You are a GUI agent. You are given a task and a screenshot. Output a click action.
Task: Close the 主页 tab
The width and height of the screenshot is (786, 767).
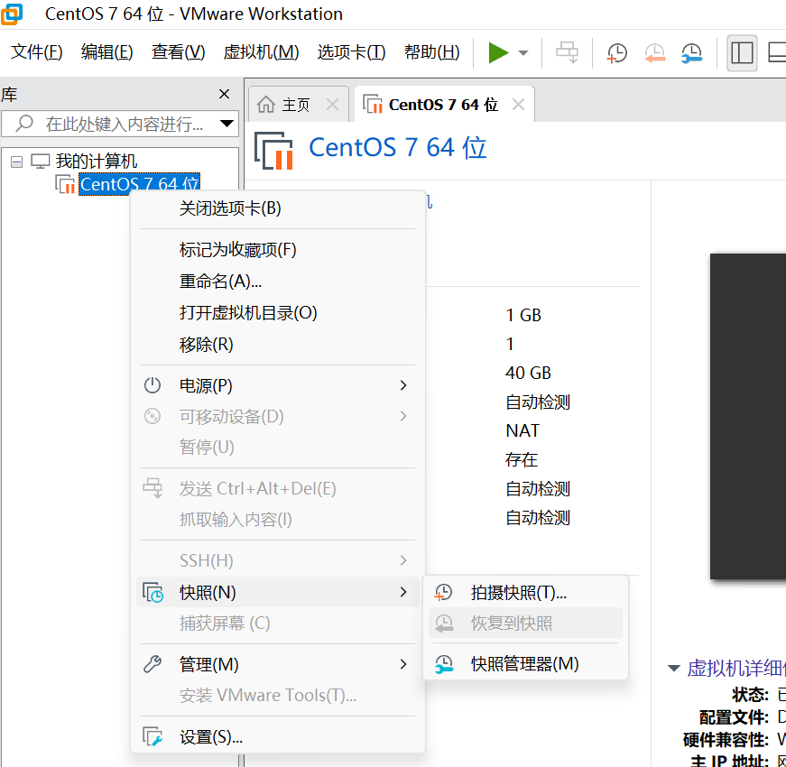332,105
